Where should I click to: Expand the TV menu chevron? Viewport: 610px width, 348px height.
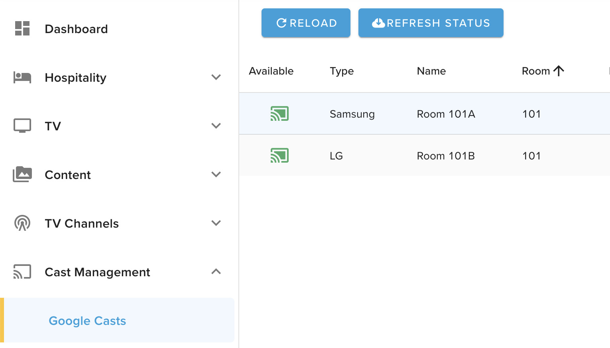[x=216, y=126]
